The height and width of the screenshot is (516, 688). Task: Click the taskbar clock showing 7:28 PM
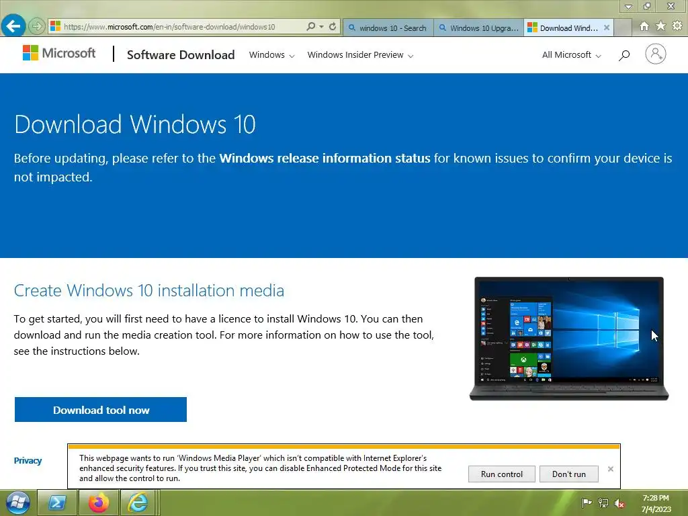tap(656, 503)
